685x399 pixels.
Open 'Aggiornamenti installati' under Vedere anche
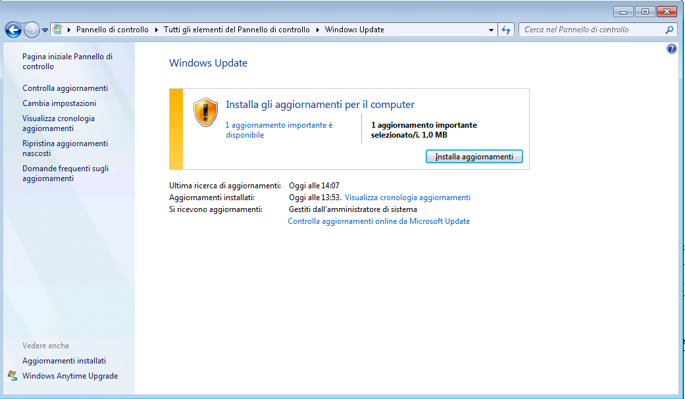[64, 361]
